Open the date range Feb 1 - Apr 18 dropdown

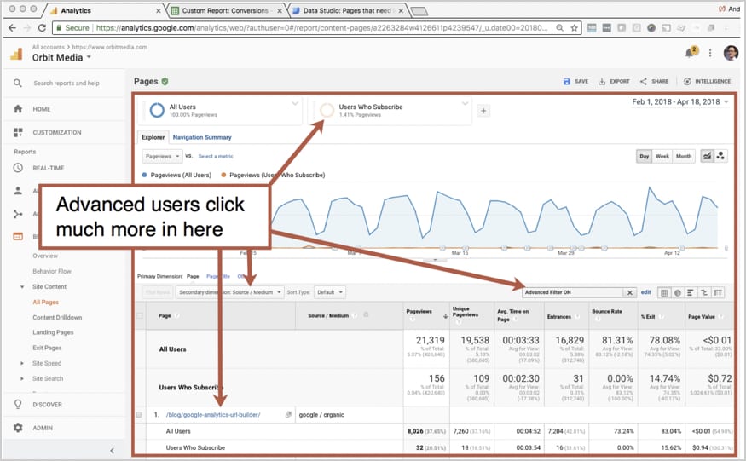[679, 101]
